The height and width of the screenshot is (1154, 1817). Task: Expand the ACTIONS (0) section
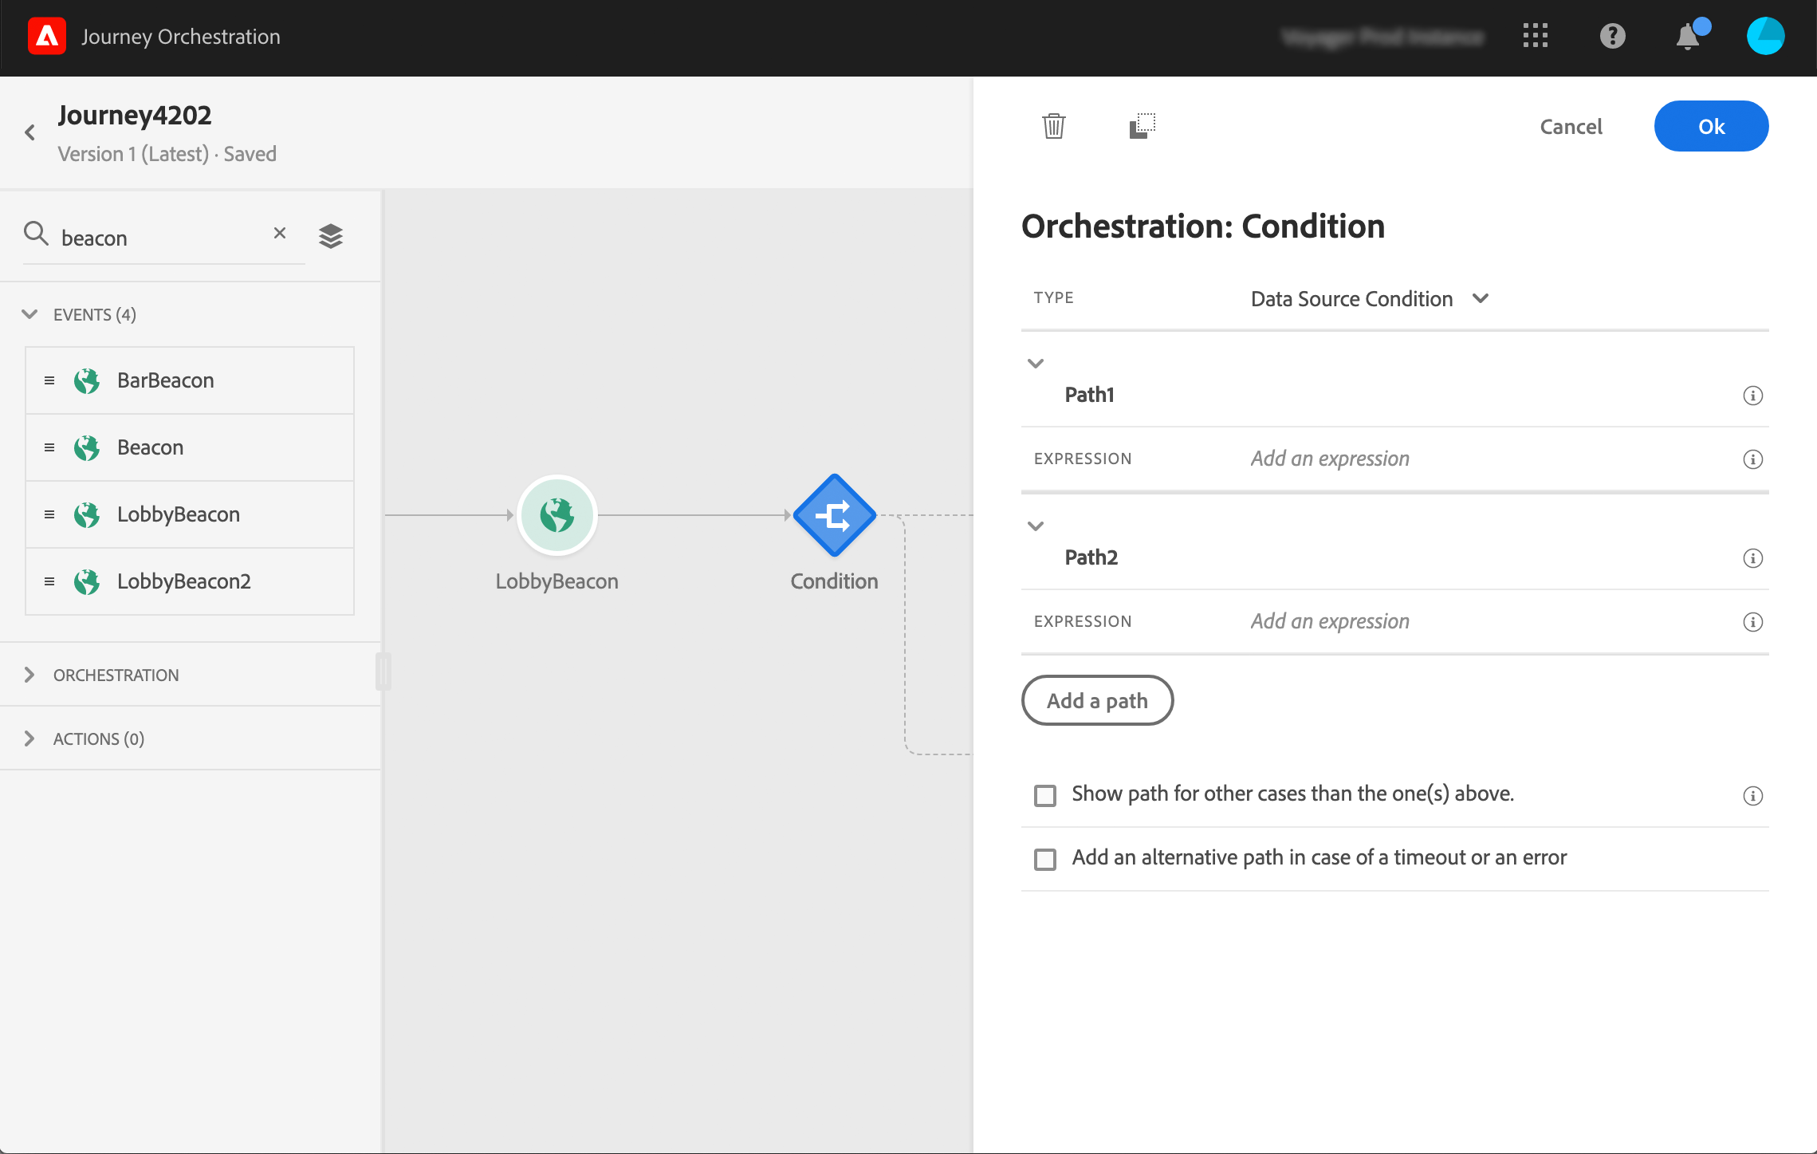(99, 738)
